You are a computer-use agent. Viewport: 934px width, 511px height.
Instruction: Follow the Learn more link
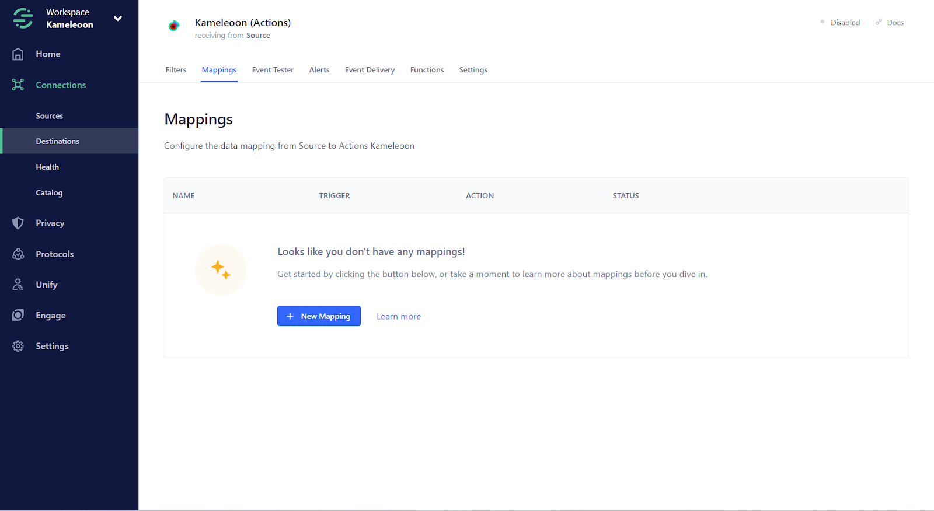pyautogui.click(x=399, y=316)
